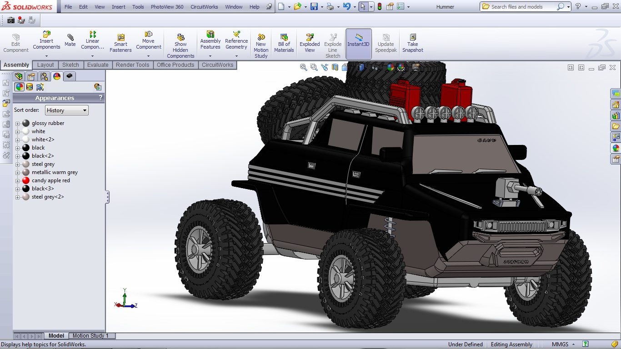Insert a Bill of Materials

coord(284,44)
